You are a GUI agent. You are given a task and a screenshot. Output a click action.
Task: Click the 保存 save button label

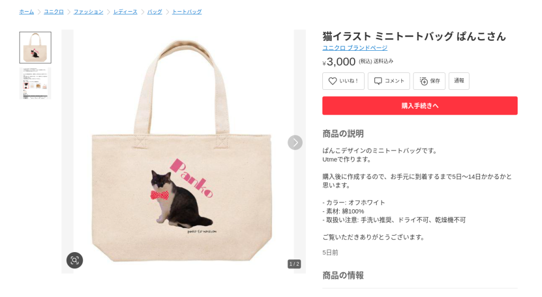[x=435, y=81]
